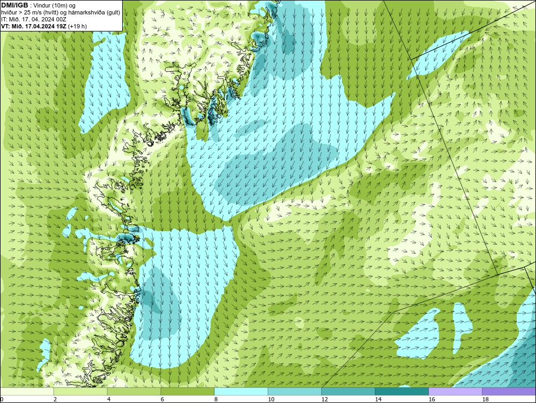The width and height of the screenshot is (536, 403).
Task: Click the scale label '2'
Action: (x=55, y=399)
